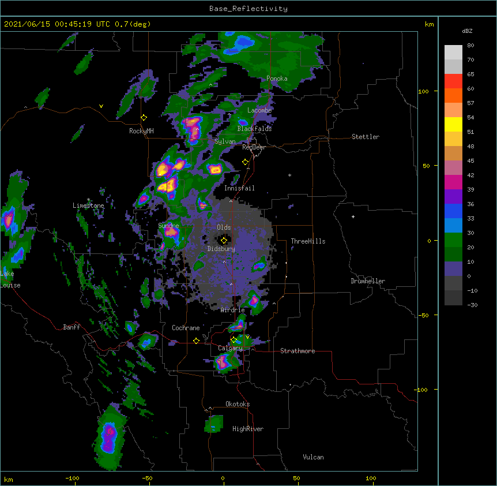Click the Stettler town label
Screen dimensions: 497x486
(x=366, y=137)
